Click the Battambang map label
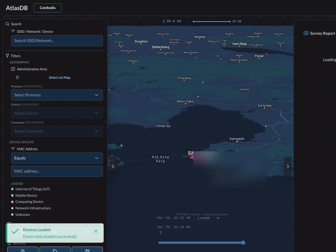This screenshot has width=336, height=252. (161, 47)
